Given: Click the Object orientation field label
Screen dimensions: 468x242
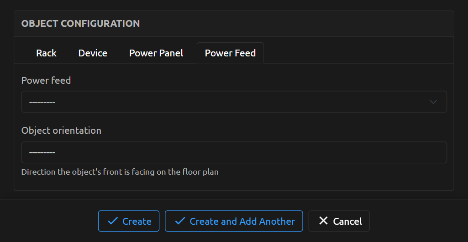Looking at the screenshot, I should [61, 131].
